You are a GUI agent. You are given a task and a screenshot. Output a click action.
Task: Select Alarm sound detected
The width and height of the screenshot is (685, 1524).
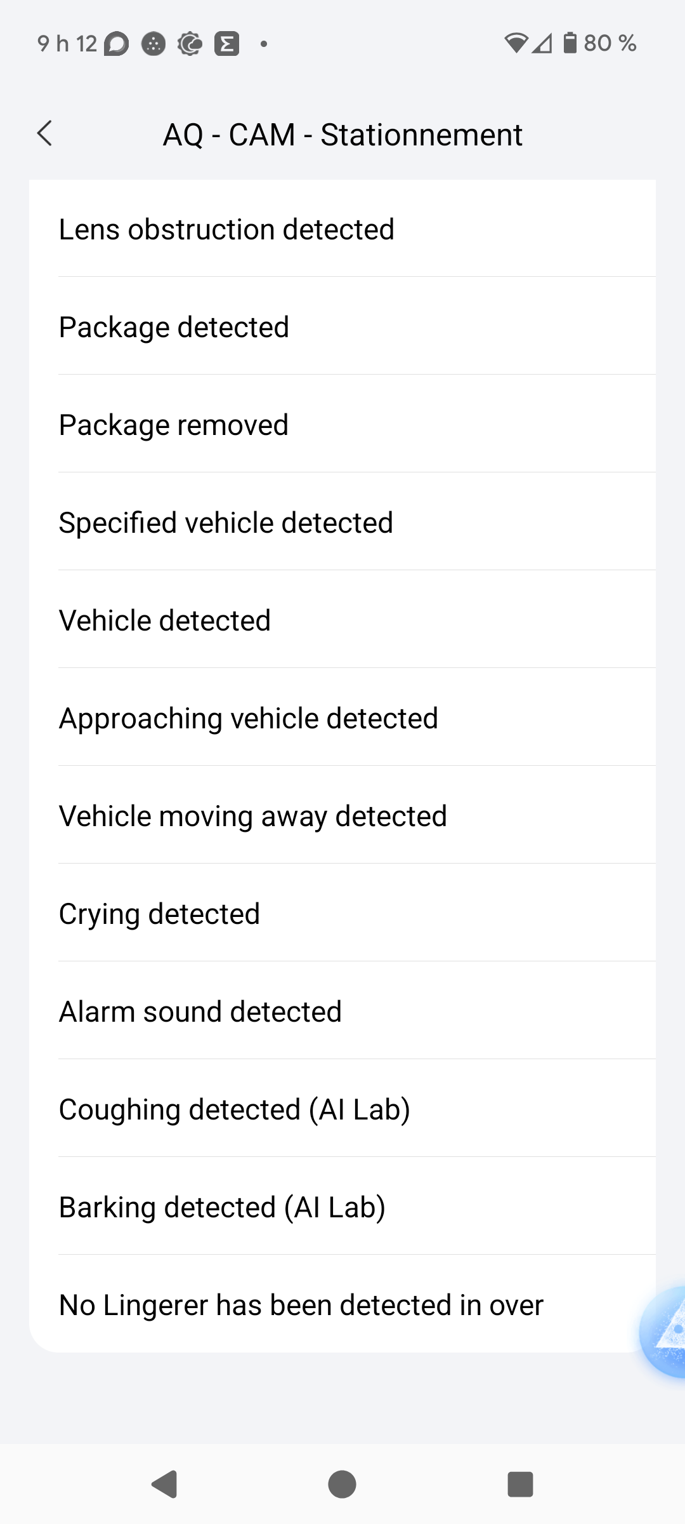coord(342,1012)
